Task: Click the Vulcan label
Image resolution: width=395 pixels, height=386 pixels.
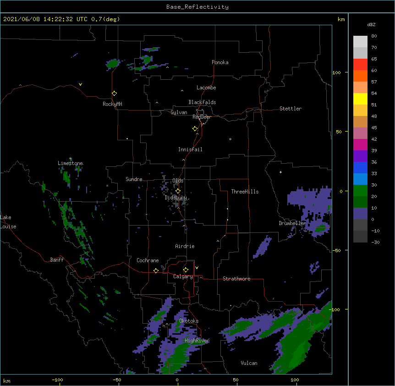Action: (x=249, y=363)
